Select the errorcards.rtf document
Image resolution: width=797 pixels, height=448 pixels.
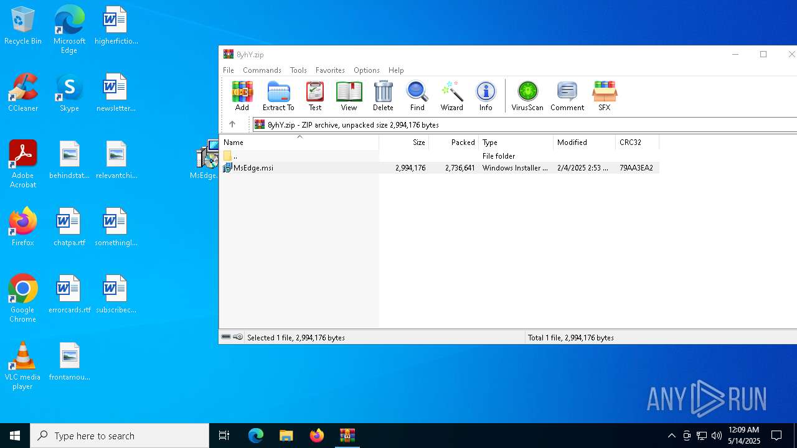coord(69,294)
